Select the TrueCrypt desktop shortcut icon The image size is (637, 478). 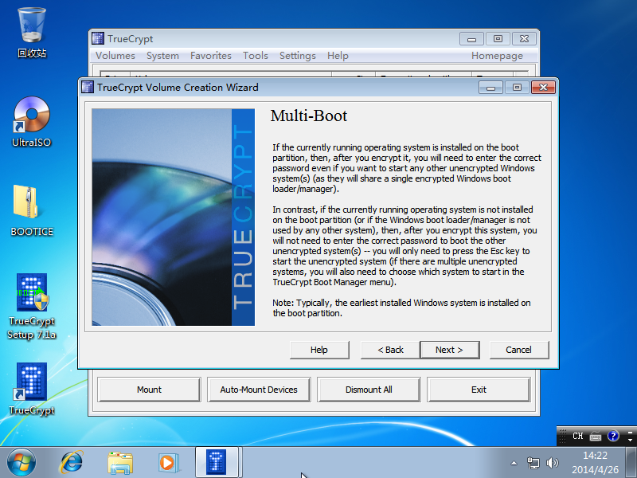pos(32,389)
